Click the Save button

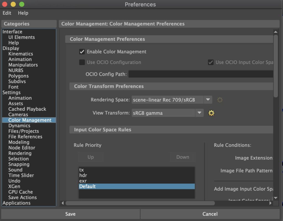pyautogui.click(x=70, y=214)
